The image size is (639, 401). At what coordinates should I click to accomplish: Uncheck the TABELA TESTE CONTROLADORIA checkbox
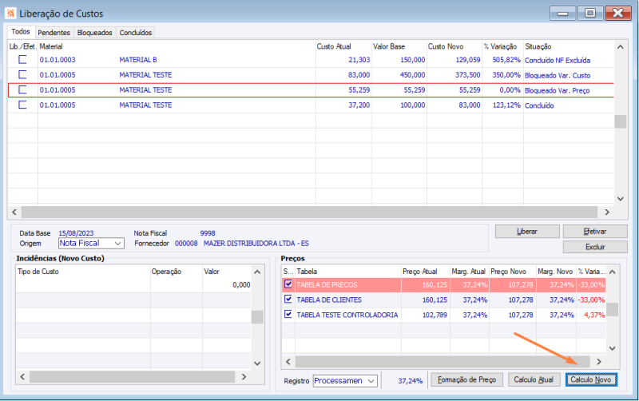coord(288,314)
